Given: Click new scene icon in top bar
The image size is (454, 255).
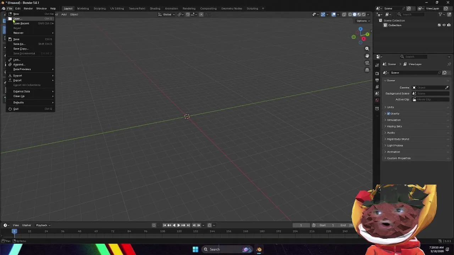Looking at the screenshot, I should pos(409,8).
